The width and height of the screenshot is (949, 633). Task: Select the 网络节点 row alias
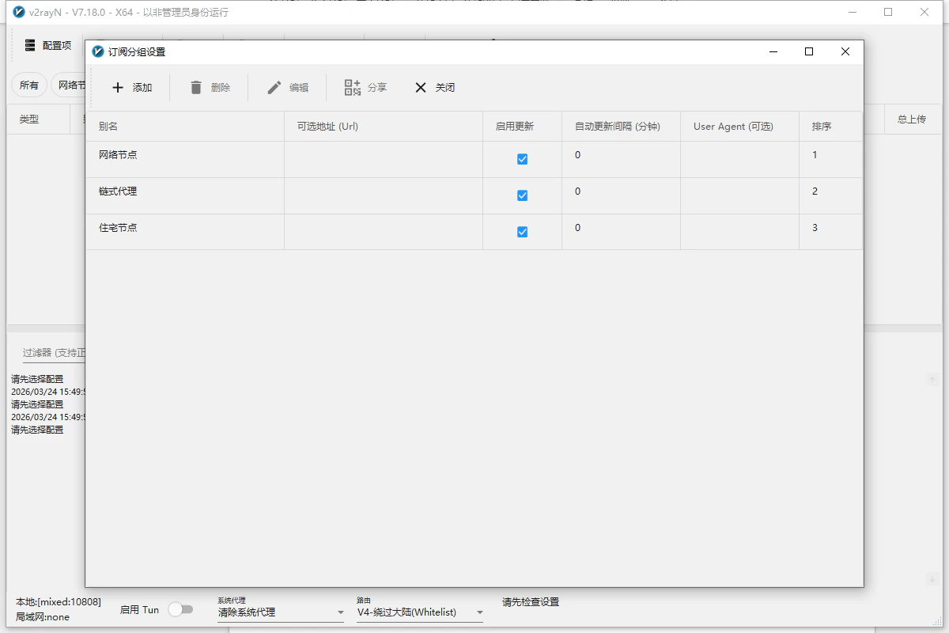[x=118, y=155]
